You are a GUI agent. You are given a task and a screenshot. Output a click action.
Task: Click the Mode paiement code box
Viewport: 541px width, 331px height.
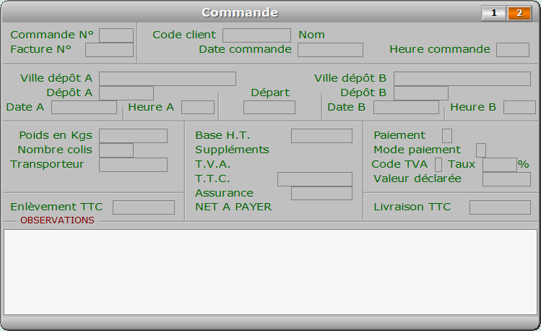pyautogui.click(x=481, y=150)
